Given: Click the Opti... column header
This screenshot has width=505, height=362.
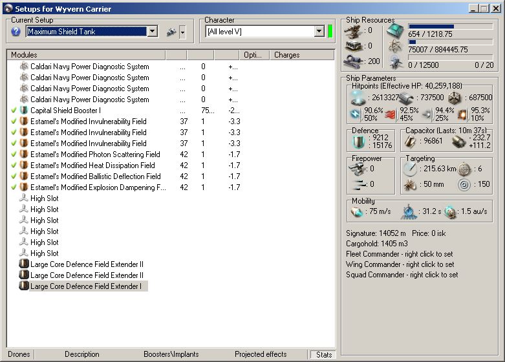Looking at the screenshot, I should click(x=254, y=55).
